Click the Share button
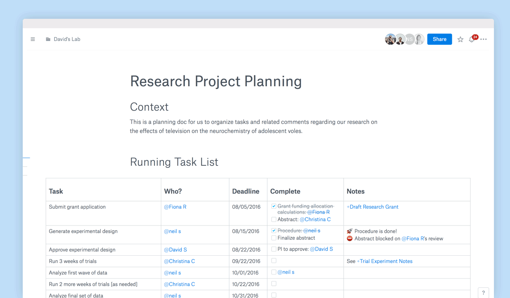Viewport: 510px width, 298px height. click(439, 39)
